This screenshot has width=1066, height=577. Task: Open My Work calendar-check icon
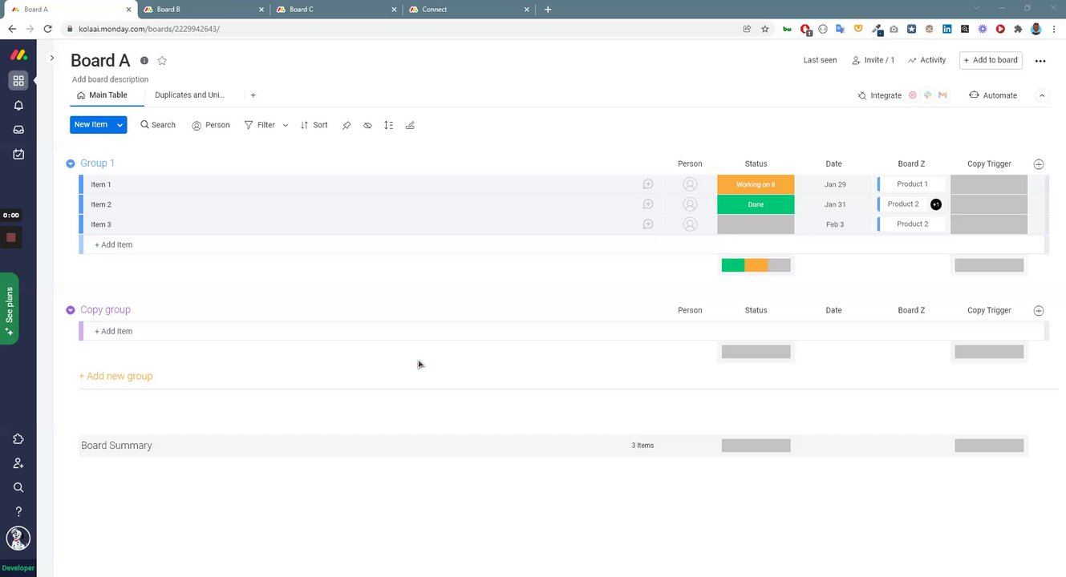click(x=18, y=154)
